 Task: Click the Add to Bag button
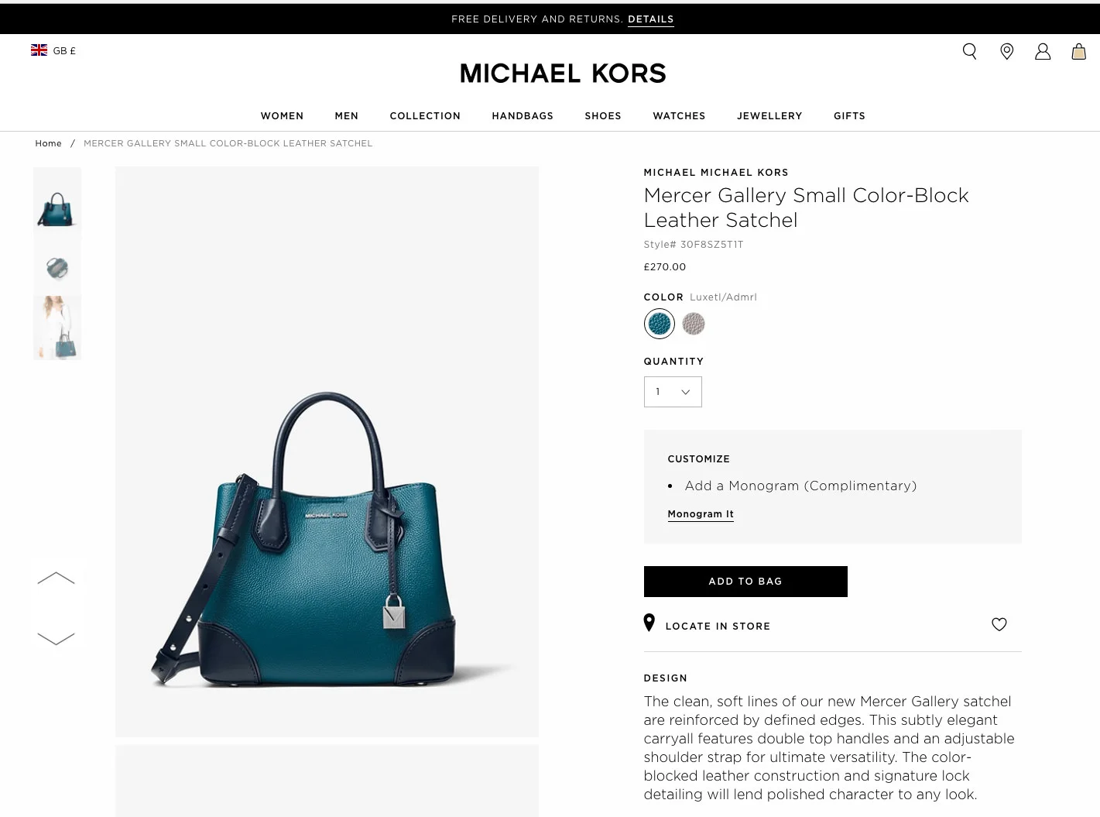pos(745,582)
